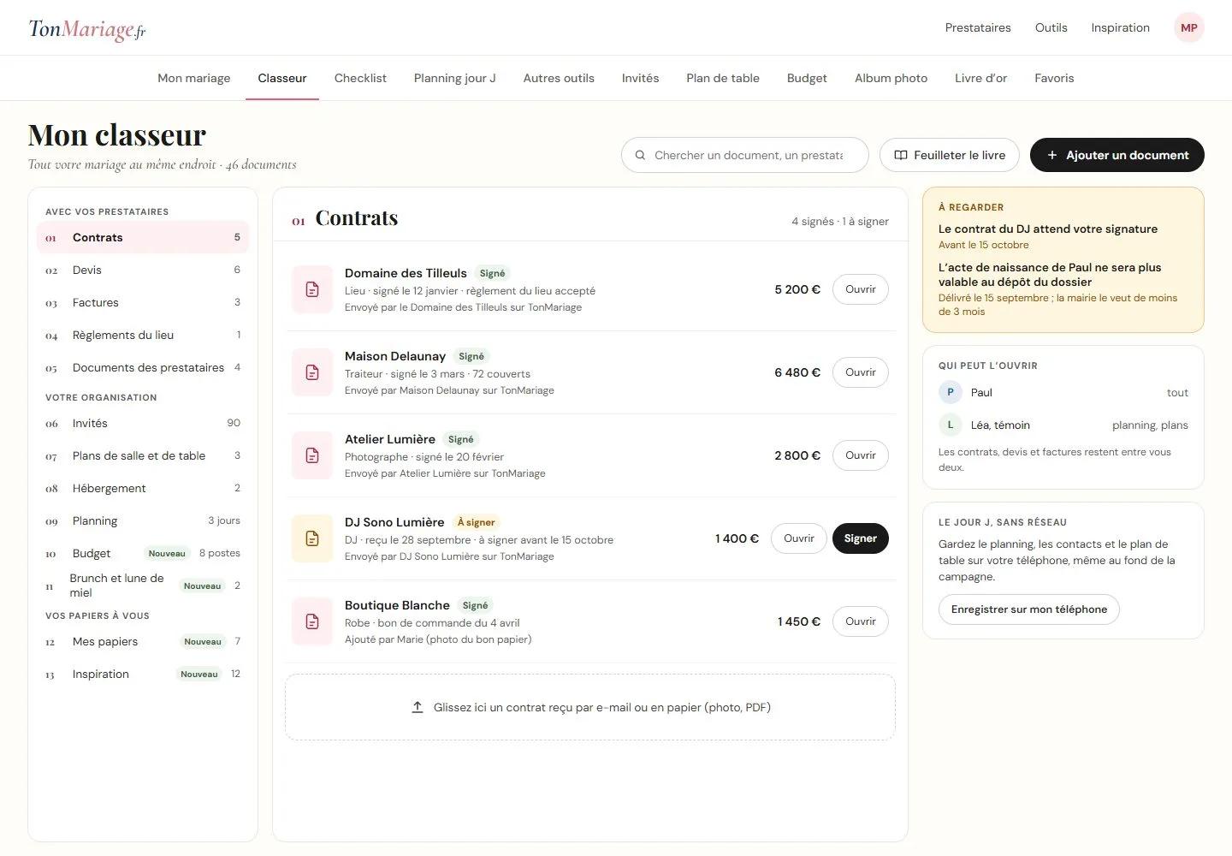Select Règlements du lieu in sidebar
This screenshot has height=856, width=1232.
pos(143,335)
